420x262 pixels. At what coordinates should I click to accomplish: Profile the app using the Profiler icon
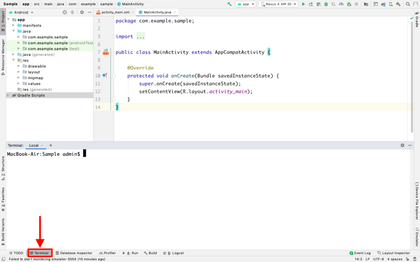tap(342, 3)
